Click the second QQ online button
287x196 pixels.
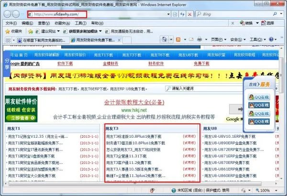[x=259, y=105]
